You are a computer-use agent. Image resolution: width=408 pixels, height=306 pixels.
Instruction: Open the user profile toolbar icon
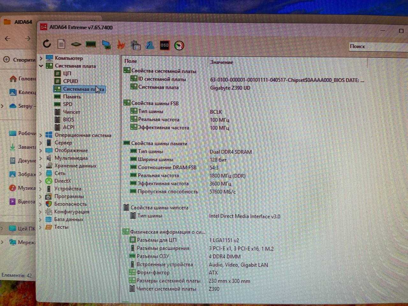point(150,45)
